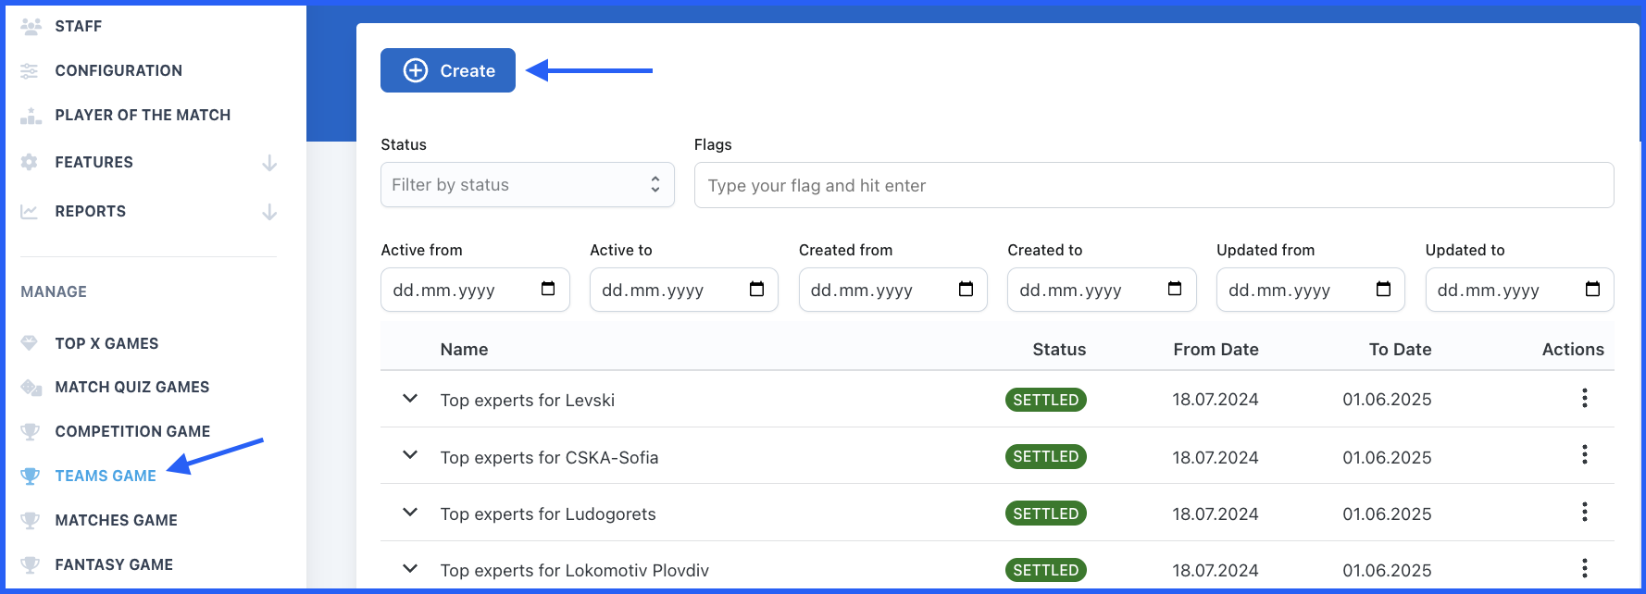Click the Create button
The height and width of the screenshot is (594, 1646).
click(448, 70)
